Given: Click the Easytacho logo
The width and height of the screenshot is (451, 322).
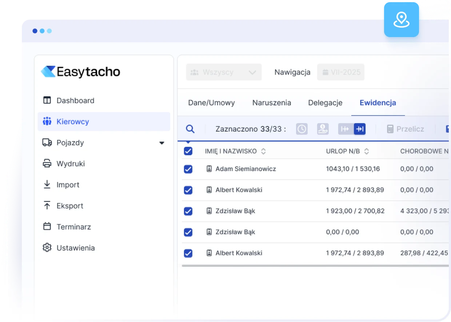Looking at the screenshot, I should pyautogui.click(x=80, y=72).
